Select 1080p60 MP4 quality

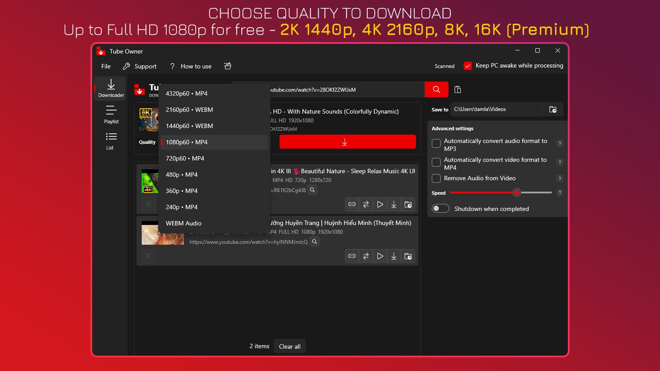[214, 142]
